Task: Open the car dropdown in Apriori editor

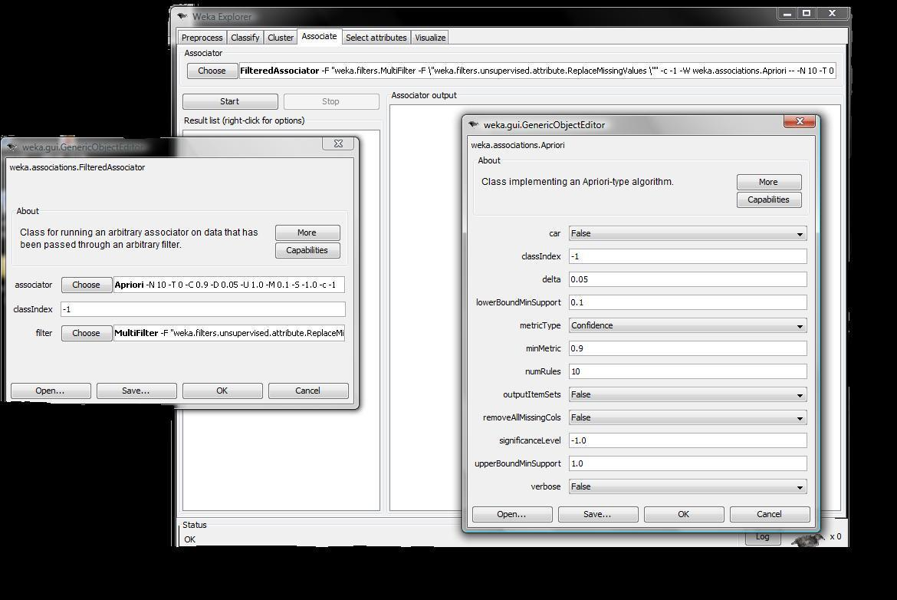Action: tap(688, 233)
